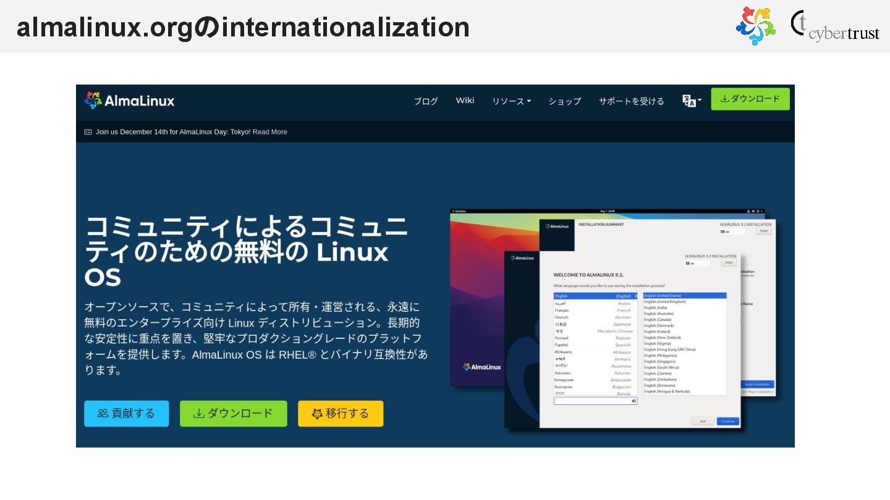Select English in the installer language list
890x500 pixels.
pyautogui.click(x=595, y=296)
